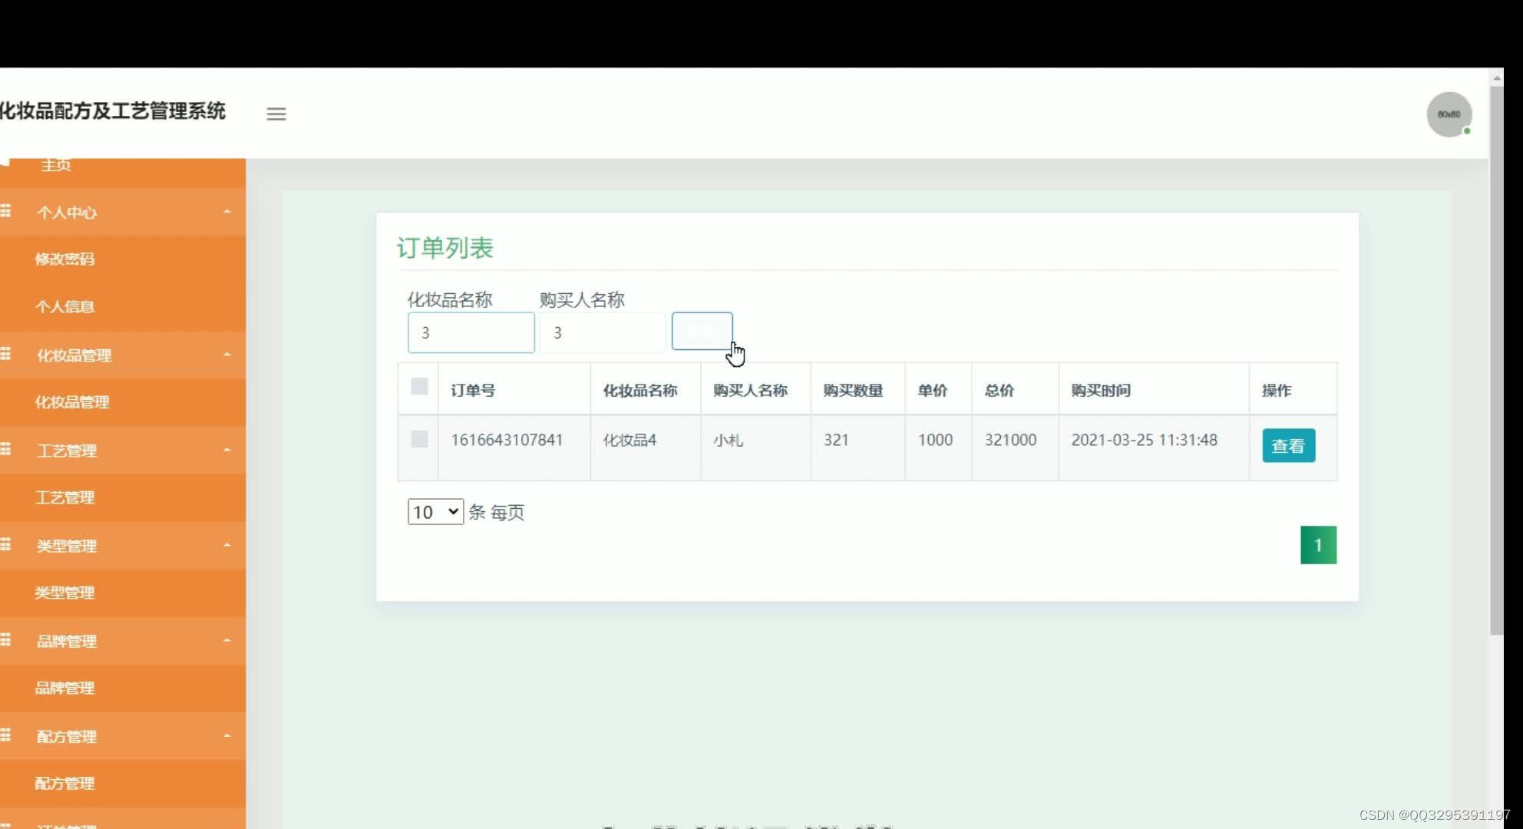Collapse the 配方管理 section arrow
This screenshot has width=1523, height=829.
pyautogui.click(x=227, y=735)
